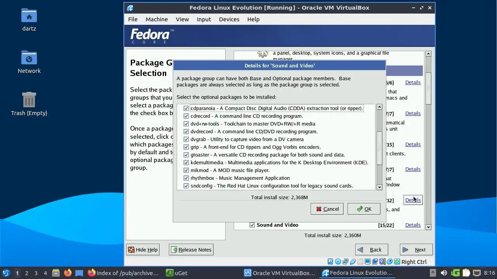Image resolution: width=497 pixels, height=279 pixels.
Task: Switch to the uGet taskbar window
Action: [x=201, y=273]
